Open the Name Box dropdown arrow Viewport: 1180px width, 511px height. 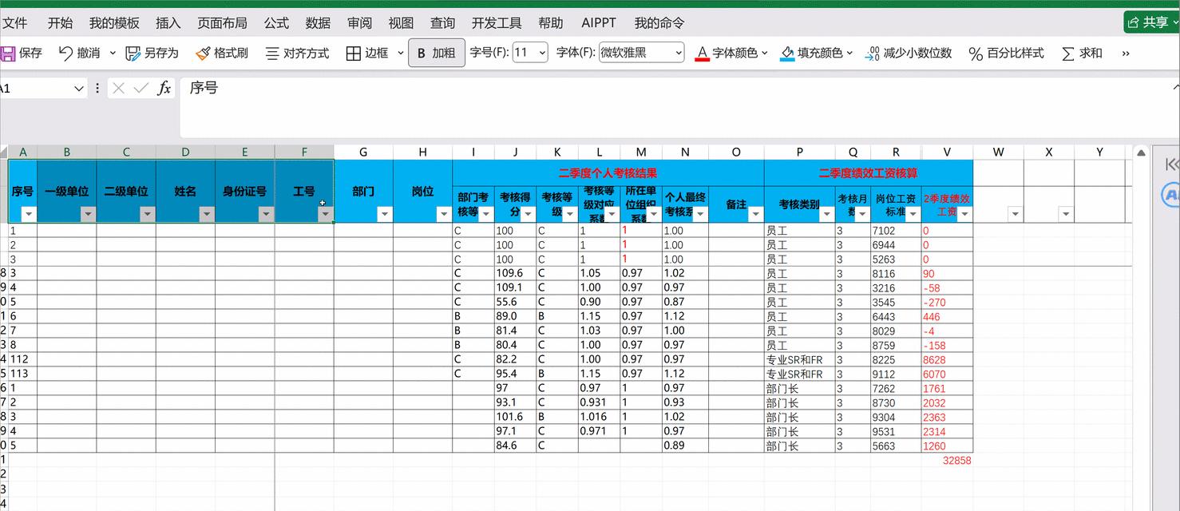pos(78,88)
